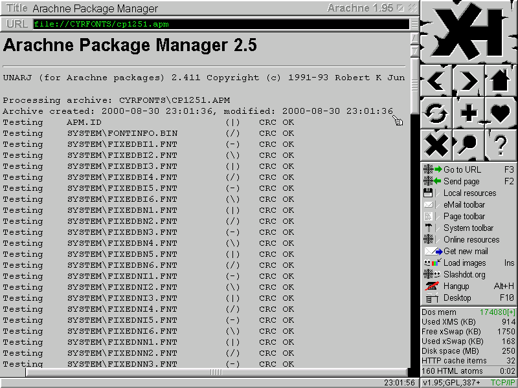
Task: Click the vertical scrollbar thumb
Action: tap(414, 85)
